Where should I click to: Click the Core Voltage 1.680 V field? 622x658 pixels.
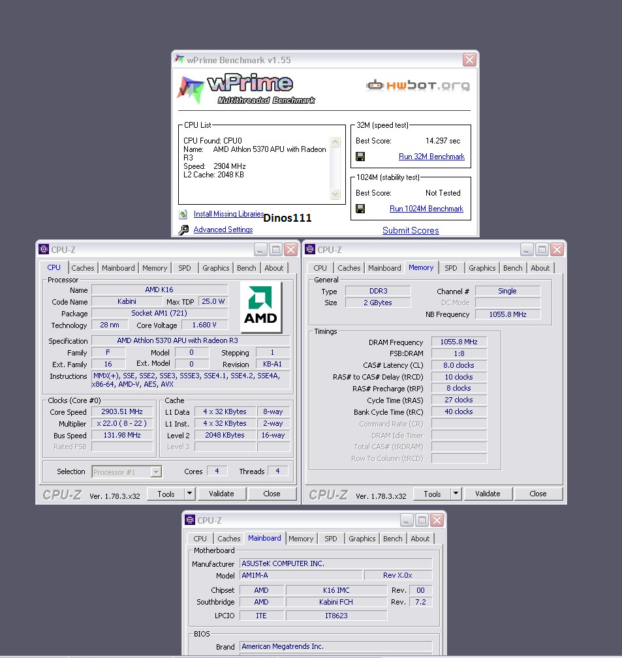(x=204, y=325)
